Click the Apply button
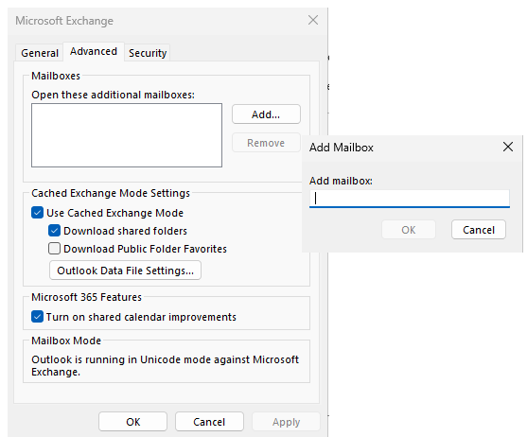This screenshot has width=527, height=437. pyautogui.click(x=286, y=422)
